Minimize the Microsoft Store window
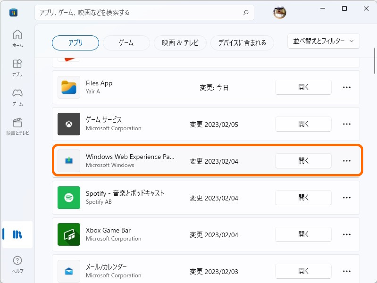The image size is (377, 283). tap(323, 8)
